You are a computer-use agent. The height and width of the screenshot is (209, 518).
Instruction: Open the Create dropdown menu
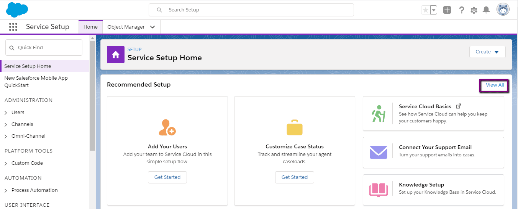tap(487, 52)
